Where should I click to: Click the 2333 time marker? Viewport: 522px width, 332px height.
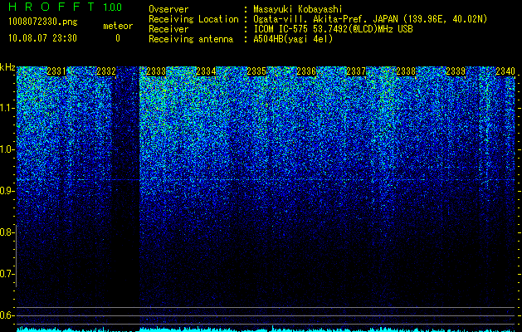(x=156, y=71)
